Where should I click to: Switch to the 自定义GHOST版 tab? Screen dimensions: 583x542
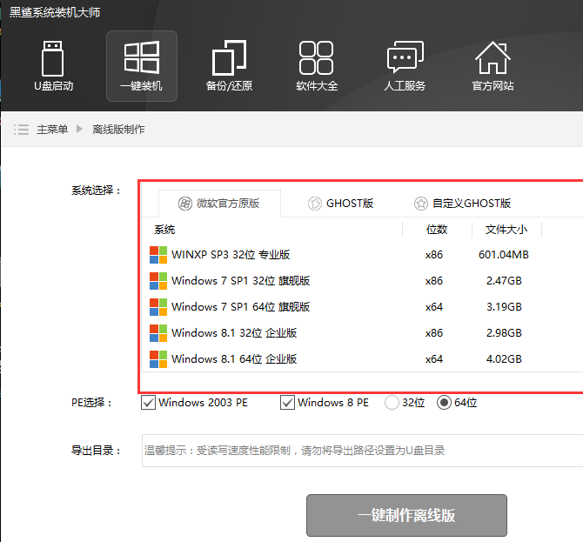463,204
